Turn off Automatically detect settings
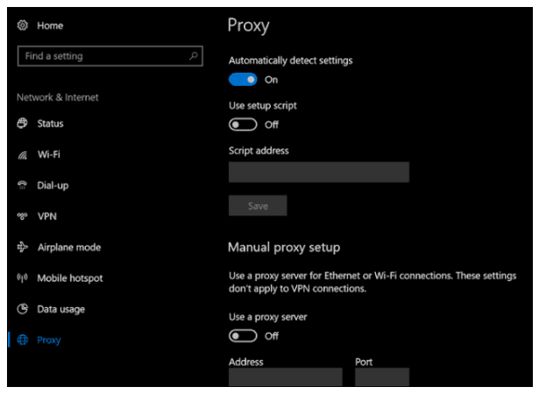This screenshot has height=401, width=539. (x=243, y=80)
